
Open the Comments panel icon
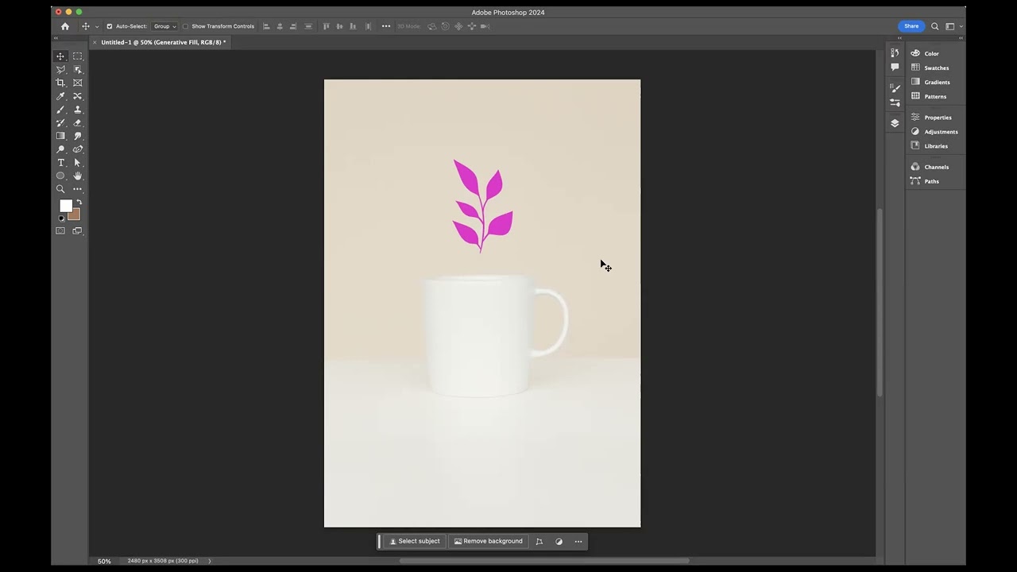(895, 68)
